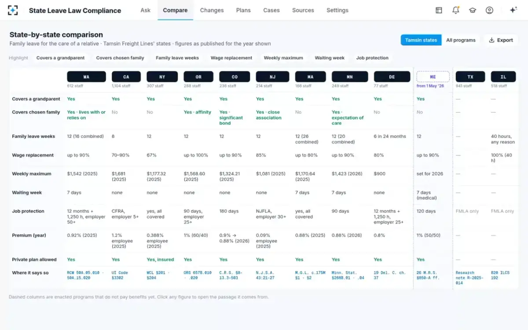
Task: Click OR's 'up to 100%' wage replacement
Action: [x=196, y=155]
